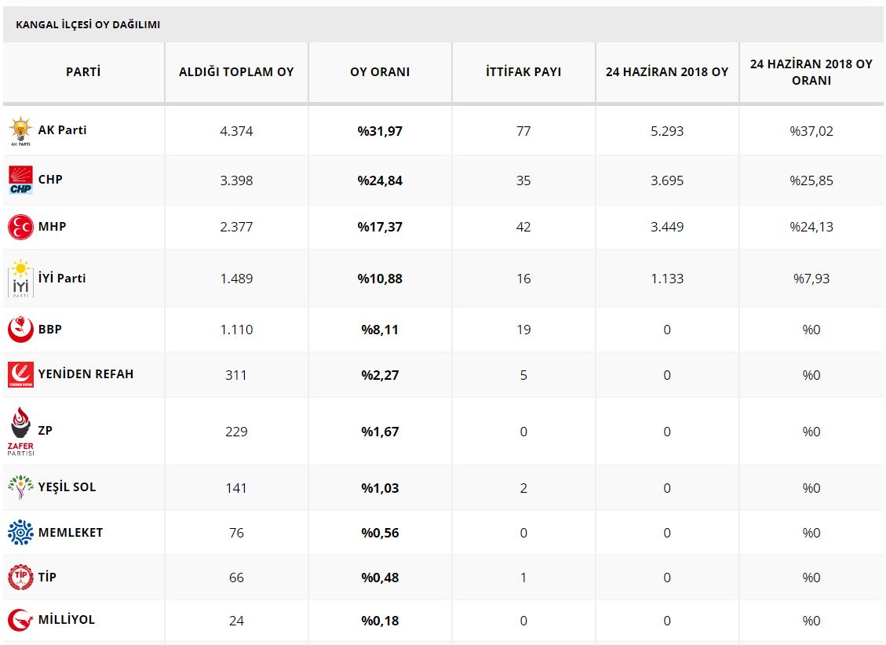
Task: Click the MHP three crescents logo
Action: [20, 227]
